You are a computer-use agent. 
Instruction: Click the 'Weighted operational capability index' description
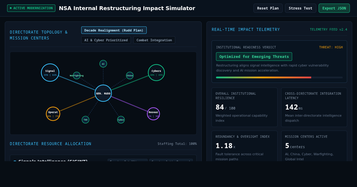[x=242, y=118]
